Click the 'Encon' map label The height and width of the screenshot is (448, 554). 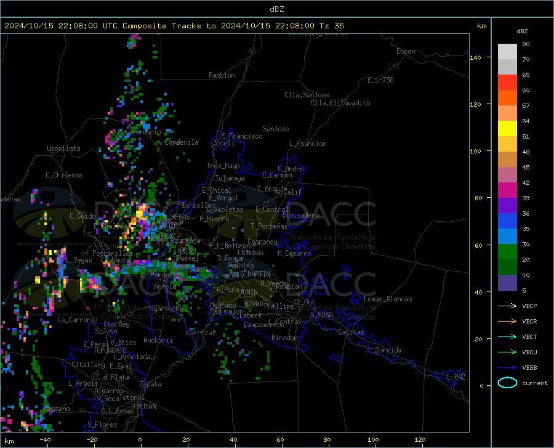tap(406, 51)
